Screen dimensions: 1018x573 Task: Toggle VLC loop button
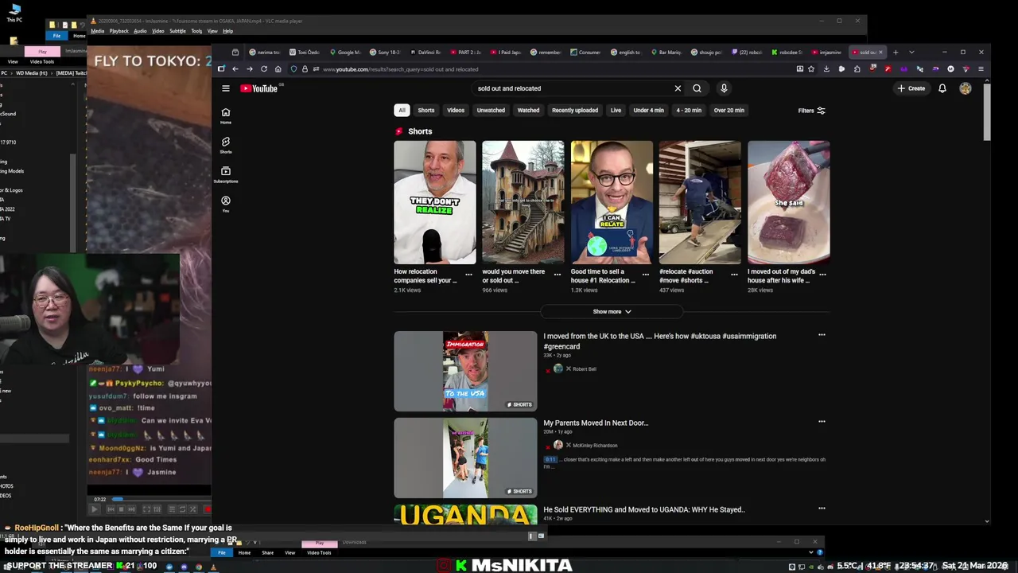pyautogui.click(x=182, y=509)
